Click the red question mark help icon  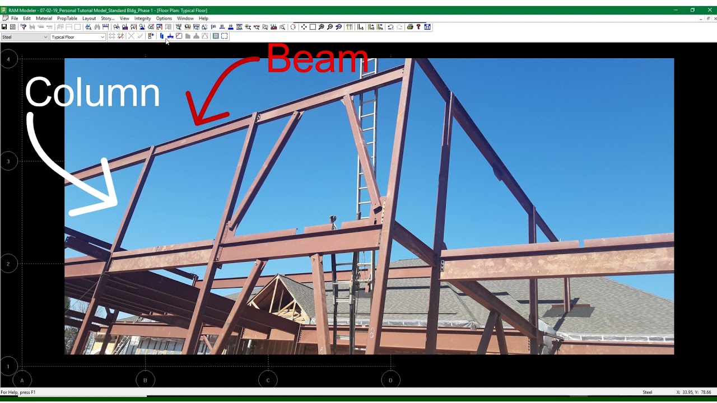(x=418, y=27)
